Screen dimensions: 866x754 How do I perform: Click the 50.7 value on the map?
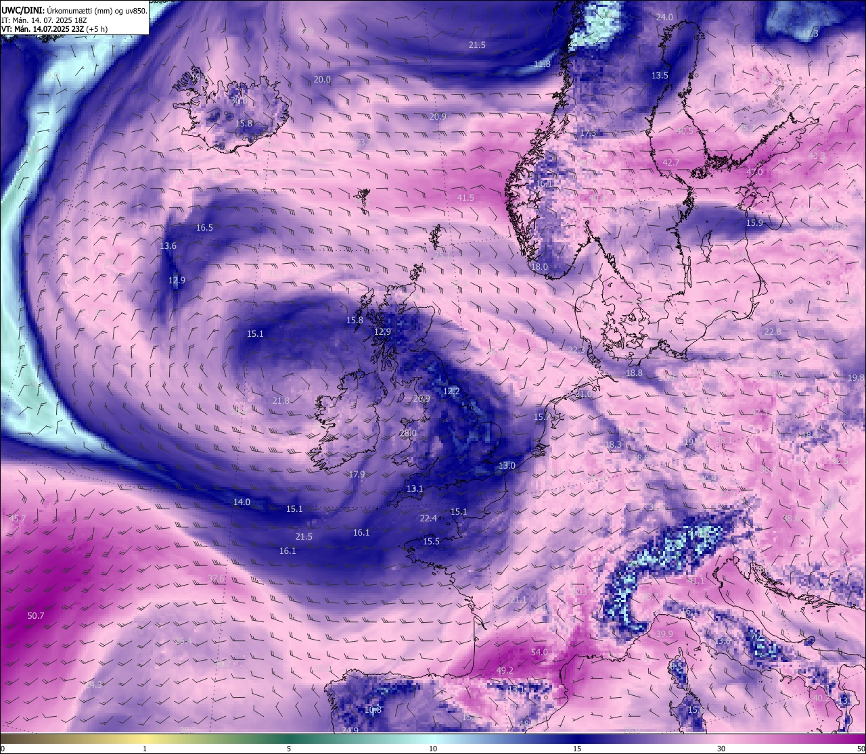pyautogui.click(x=36, y=615)
